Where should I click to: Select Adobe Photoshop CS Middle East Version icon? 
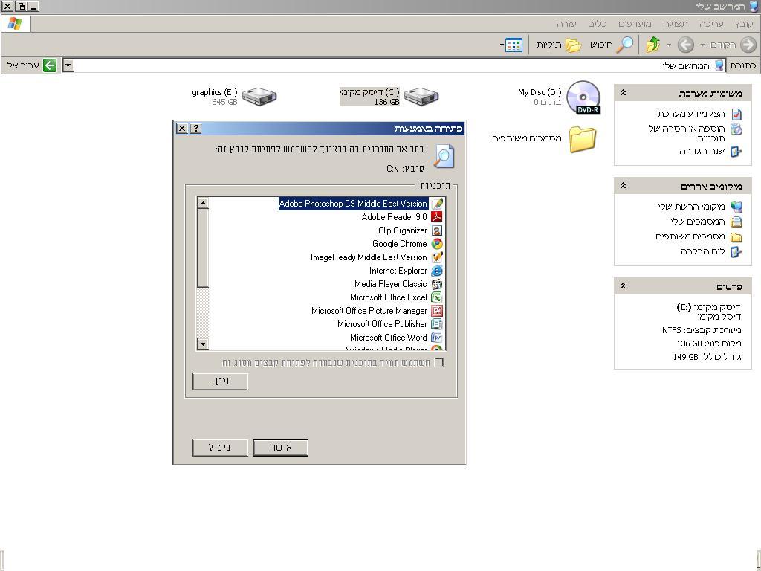click(437, 204)
